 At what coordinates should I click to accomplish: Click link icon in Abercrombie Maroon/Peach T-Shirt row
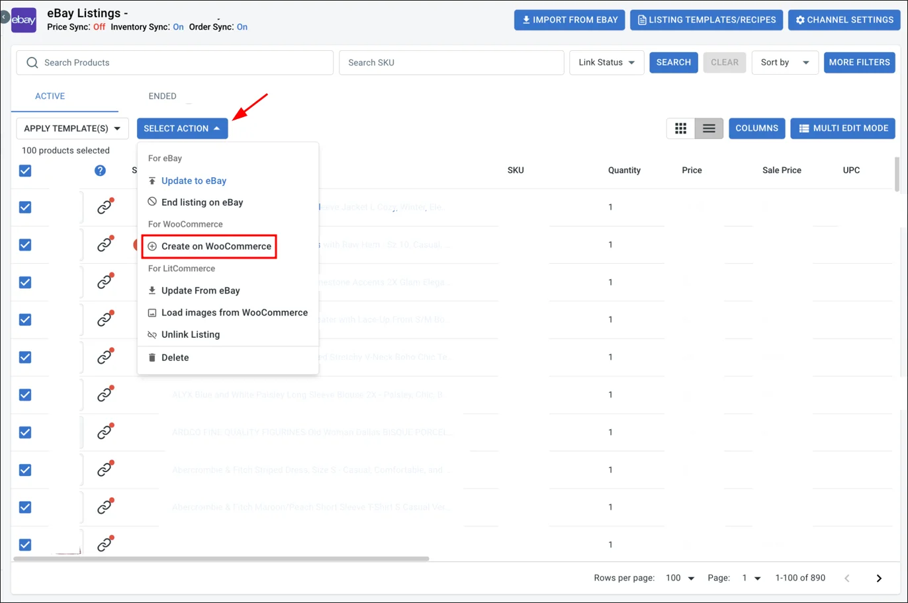point(105,507)
